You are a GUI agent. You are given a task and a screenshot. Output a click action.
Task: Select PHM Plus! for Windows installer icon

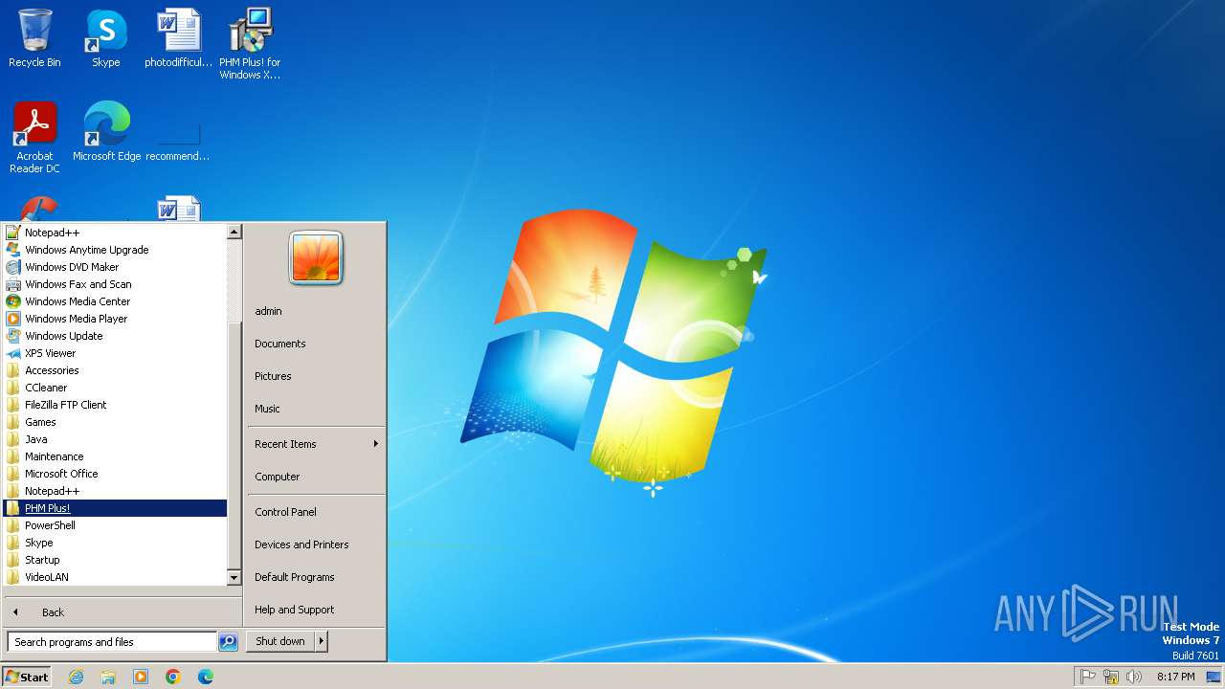pos(250,43)
